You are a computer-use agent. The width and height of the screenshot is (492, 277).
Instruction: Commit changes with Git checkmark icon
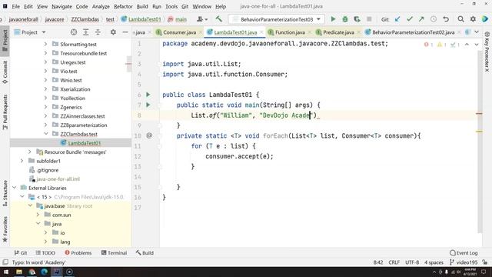(x=410, y=19)
